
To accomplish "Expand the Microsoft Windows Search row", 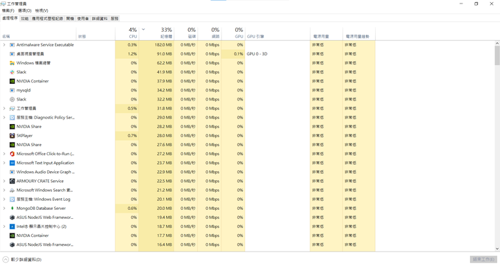I will point(4,190).
